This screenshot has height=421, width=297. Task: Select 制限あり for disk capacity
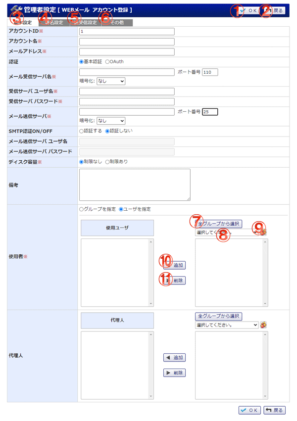pyautogui.click(x=107, y=162)
